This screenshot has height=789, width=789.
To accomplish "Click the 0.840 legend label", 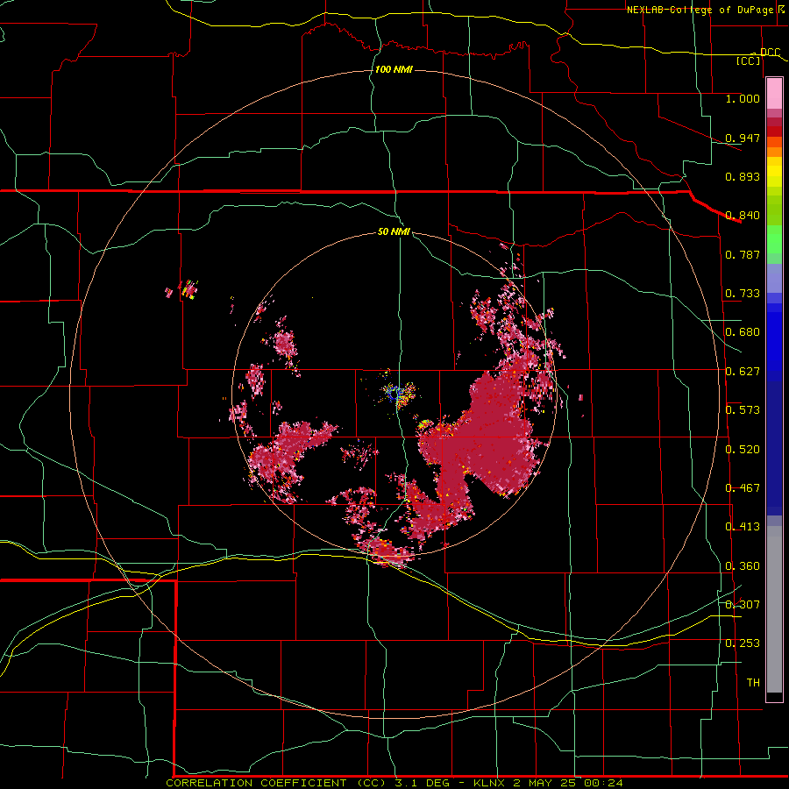I will (x=743, y=216).
